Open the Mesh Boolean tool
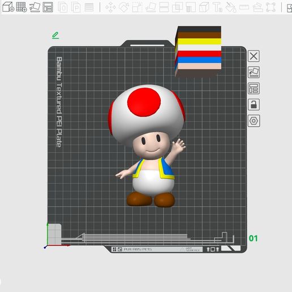Screen dimensions: 292x292 click(x=177, y=7)
